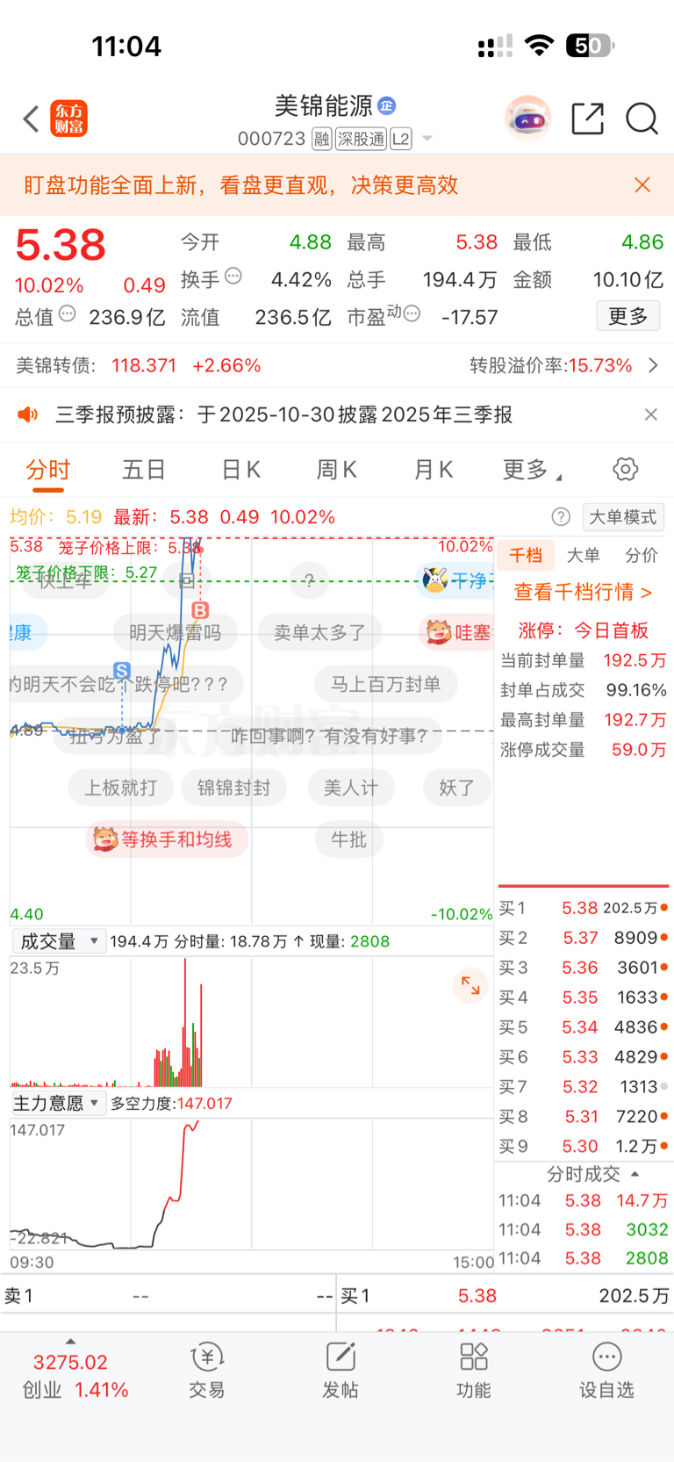Collapse the 分时成交 section arrow

pos(635,1174)
